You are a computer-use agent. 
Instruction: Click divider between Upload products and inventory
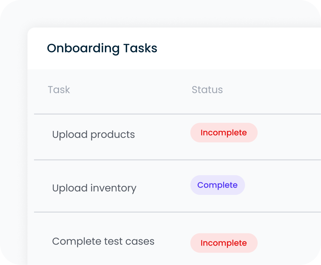176,160
